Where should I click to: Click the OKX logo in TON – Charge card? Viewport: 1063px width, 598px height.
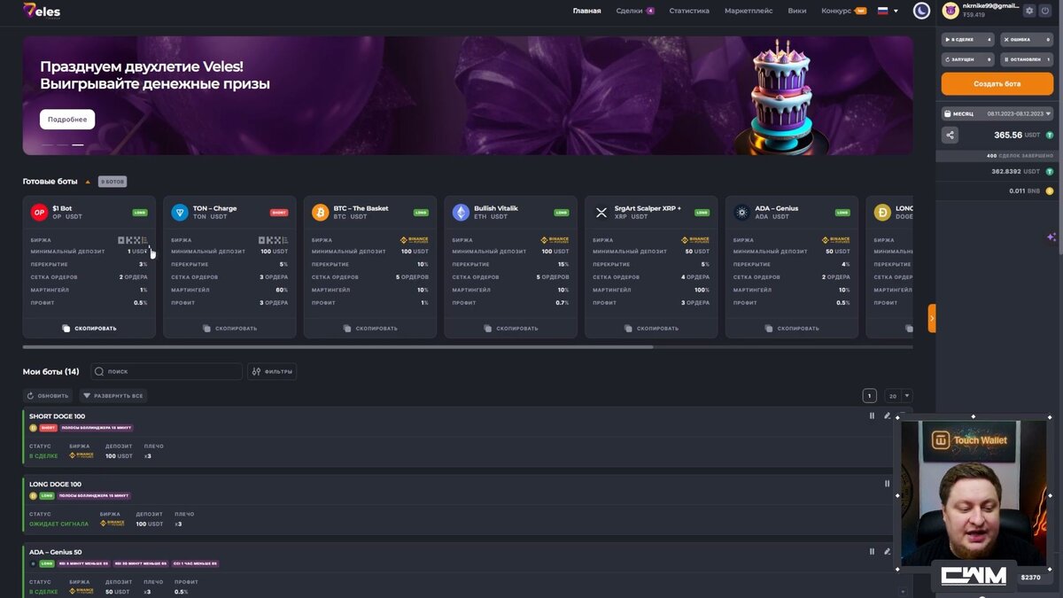coord(274,240)
